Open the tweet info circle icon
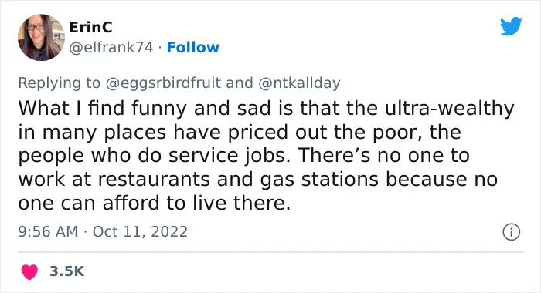Viewport: 541px width, 293px height. tap(511, 232)
